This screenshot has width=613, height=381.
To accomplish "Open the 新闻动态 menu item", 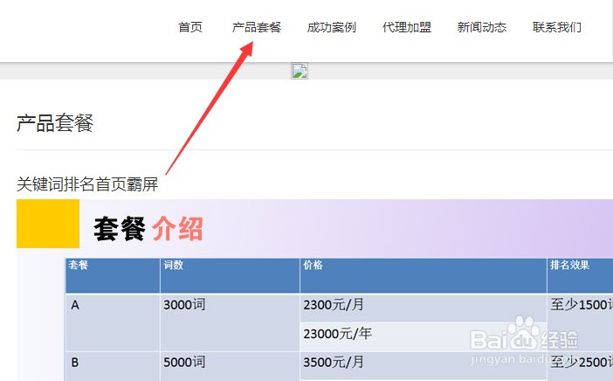I will pyautogui.click(x=482, y=27).
